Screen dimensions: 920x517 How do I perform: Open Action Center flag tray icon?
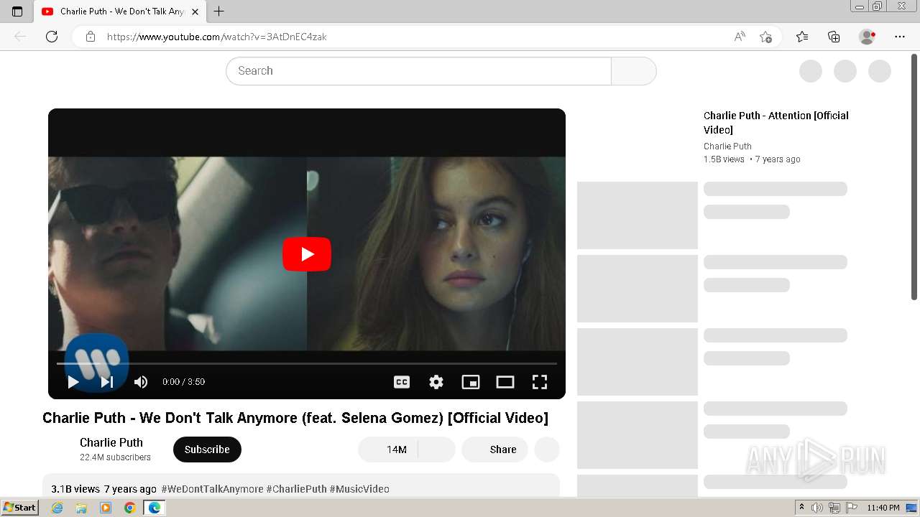pyautogui.click(x=850, y=508)
